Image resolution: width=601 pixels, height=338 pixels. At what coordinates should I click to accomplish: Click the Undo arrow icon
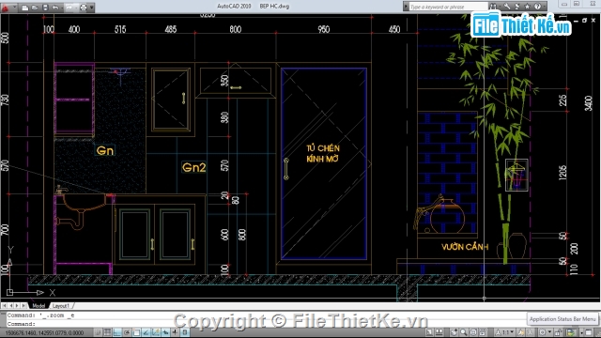(x=55, y=8)
